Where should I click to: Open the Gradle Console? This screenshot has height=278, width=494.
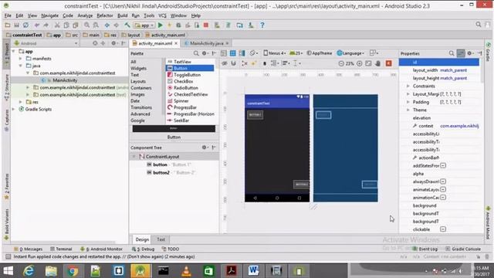[463, 249]
